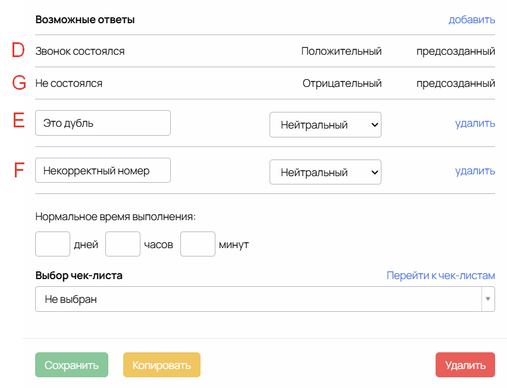Select the 'Не состоялся' answer text

click(69, 83)
